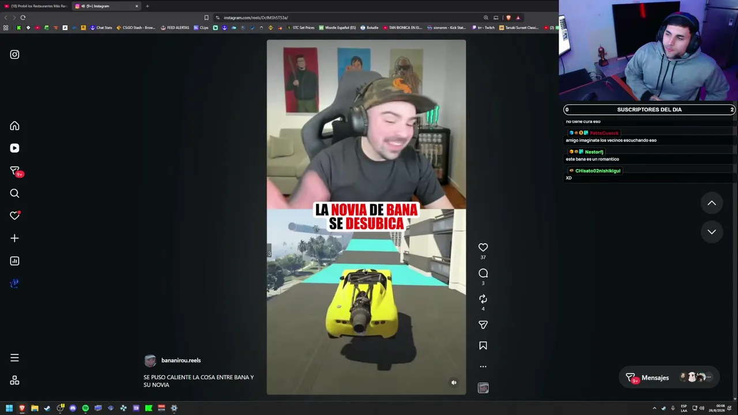Open taskbar volume control
This screenshot has width=738, height=415.
pyautogui.click(x=702, y=409)
